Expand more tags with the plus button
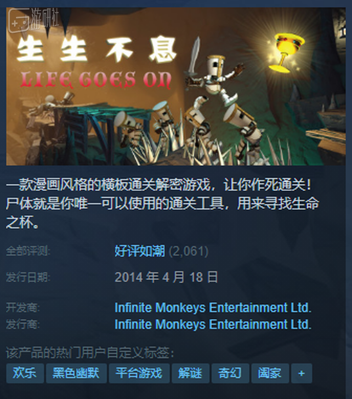The width and height of the screenshot is (352, 399). tap(302, 373)
